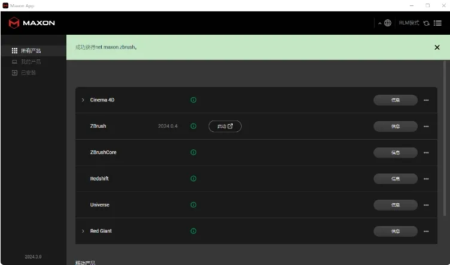Click the app version 2024.3.0 text
The width and height of the screenshot is (450, 265).
(33, 257)
